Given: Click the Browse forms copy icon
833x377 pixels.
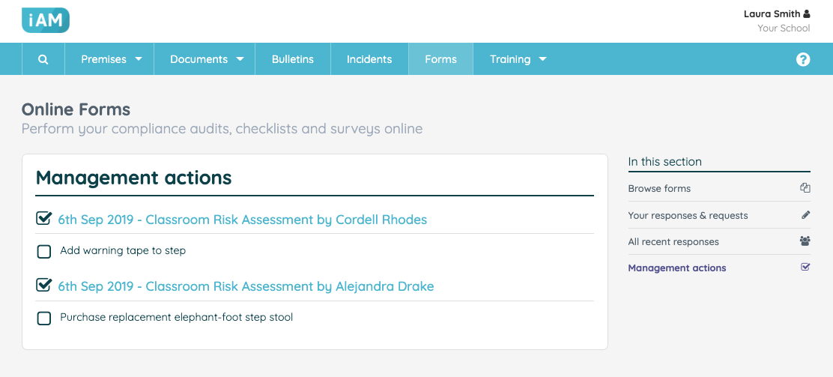Looking at the screenshot, I should tap(805, 187).
